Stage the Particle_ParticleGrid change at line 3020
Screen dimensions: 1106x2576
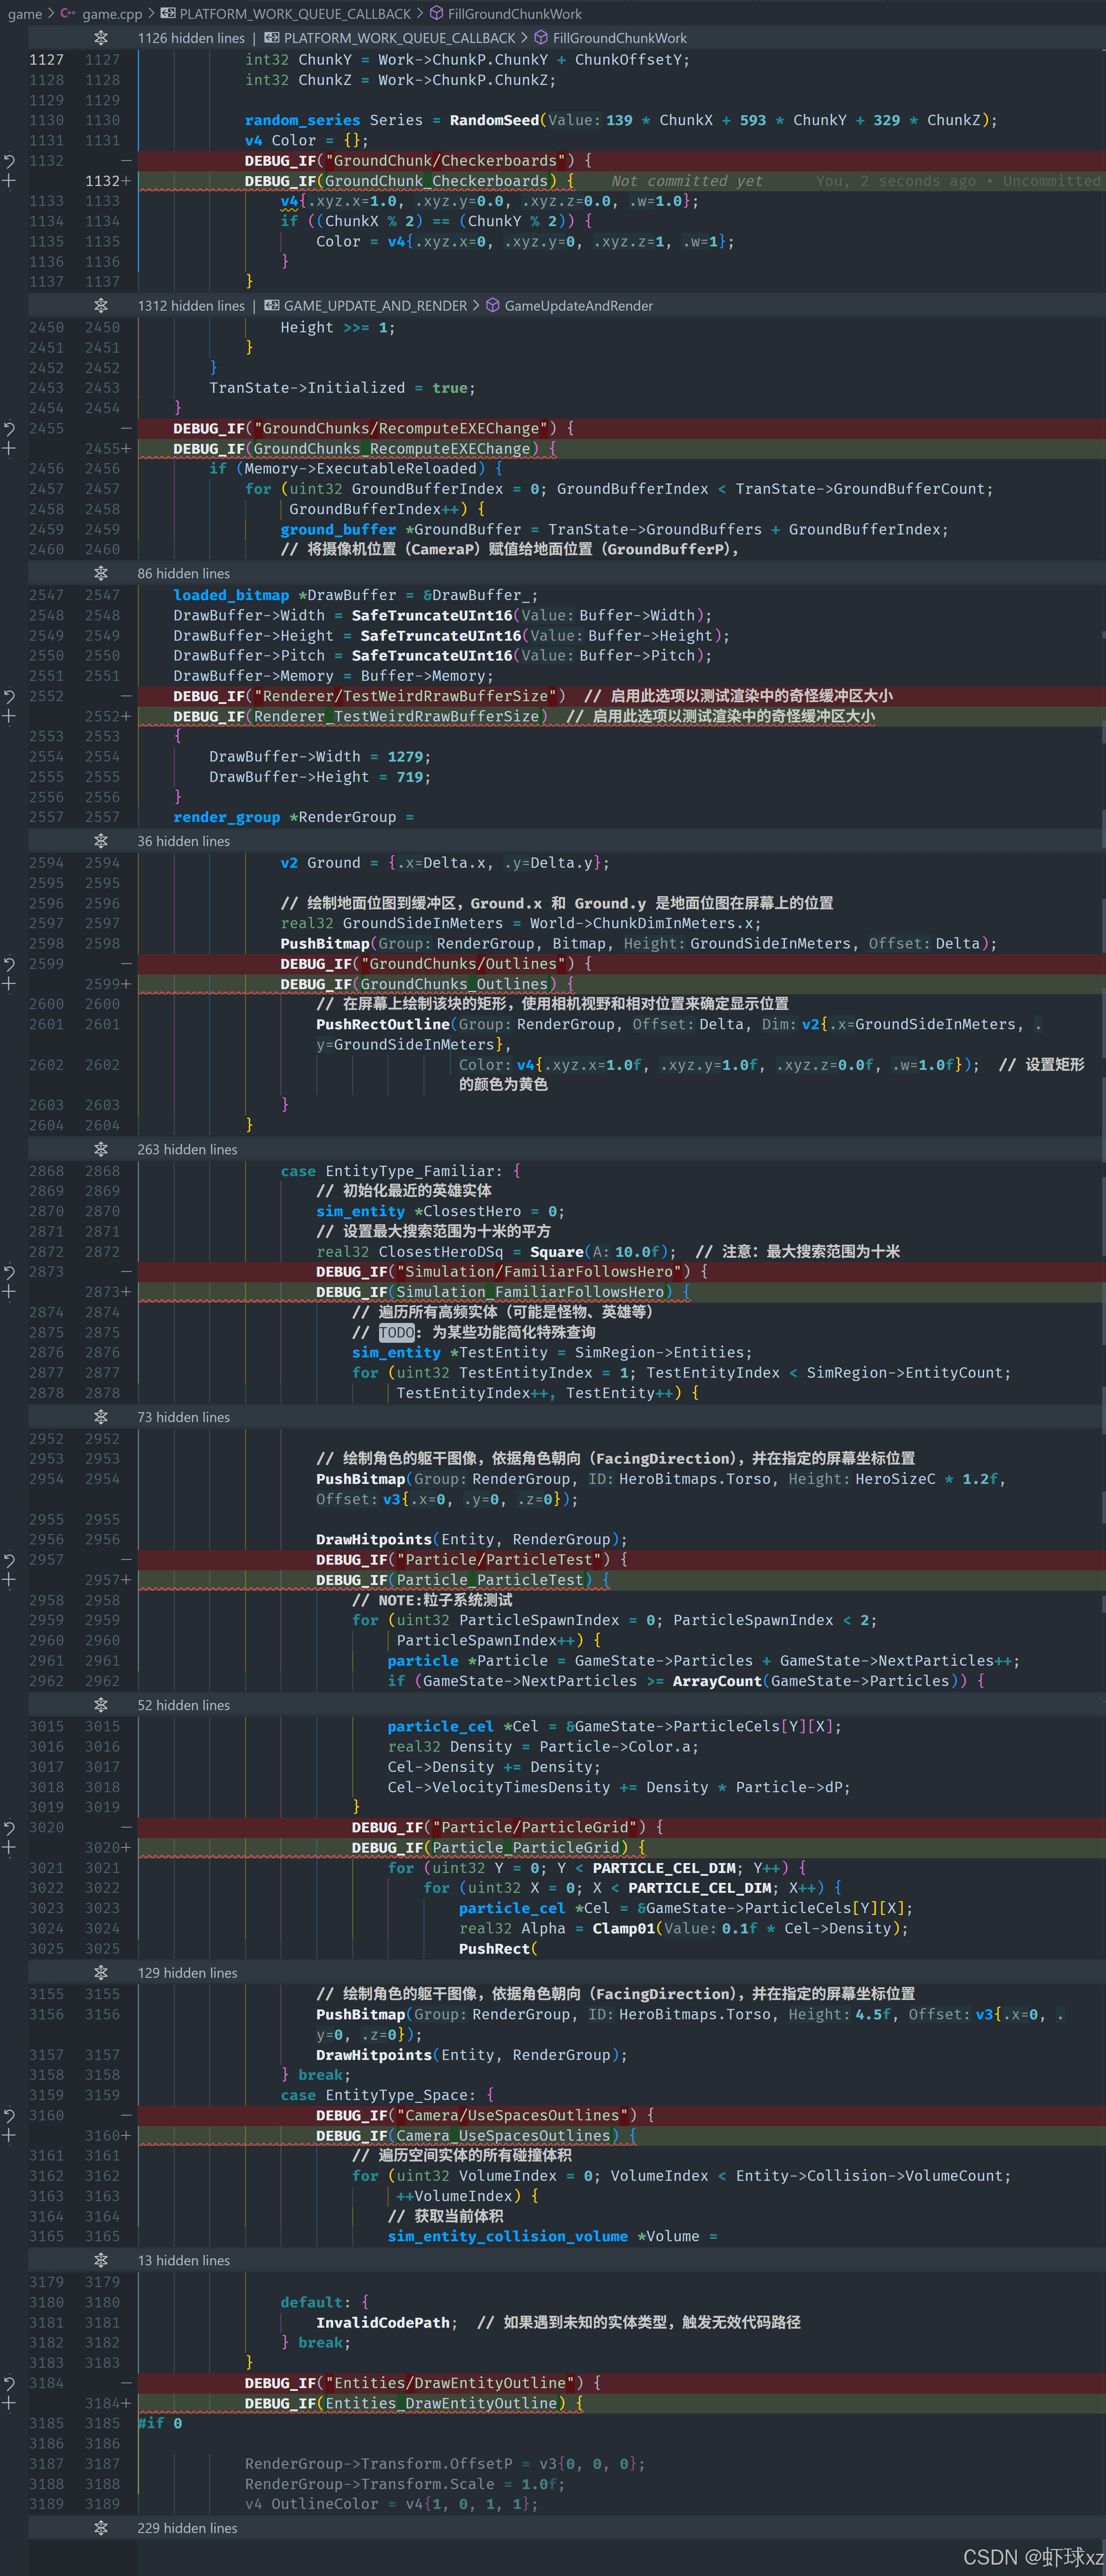tap(9, 1848)
